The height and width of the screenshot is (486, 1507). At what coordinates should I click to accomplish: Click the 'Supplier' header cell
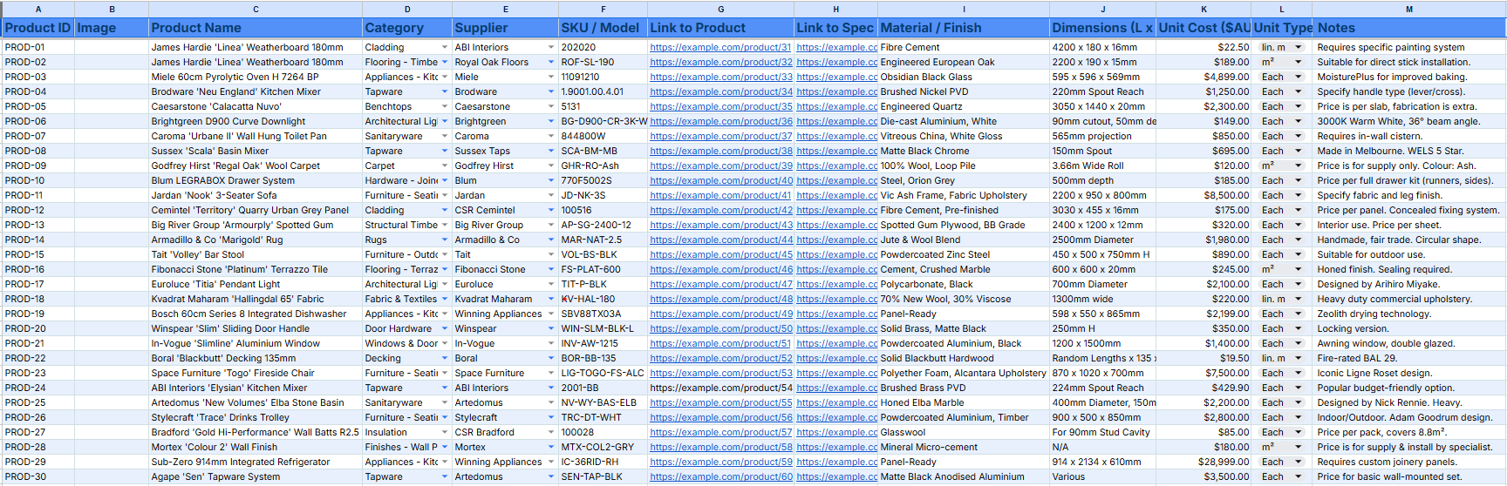[x=505, y=28]
